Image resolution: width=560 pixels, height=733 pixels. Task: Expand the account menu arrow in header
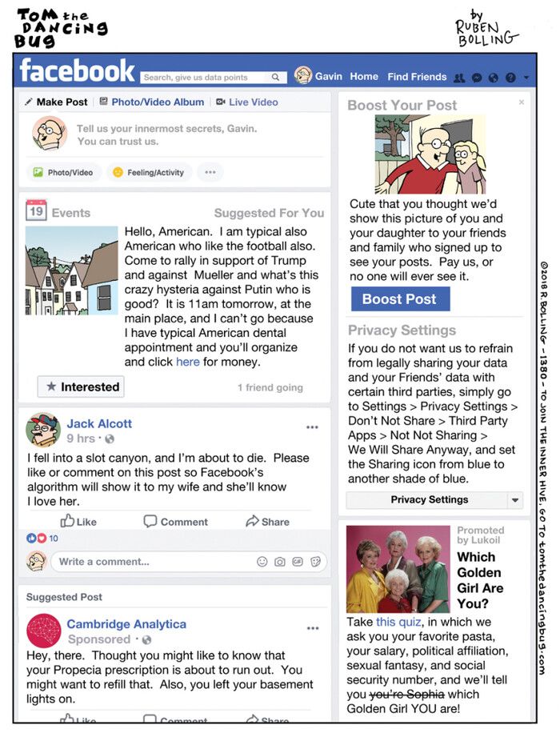click(526, 78)
